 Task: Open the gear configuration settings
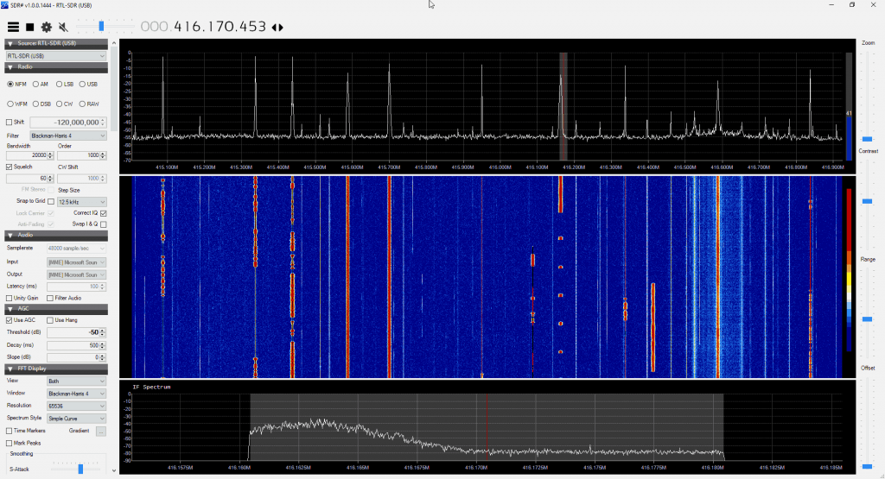click(47, 28)
